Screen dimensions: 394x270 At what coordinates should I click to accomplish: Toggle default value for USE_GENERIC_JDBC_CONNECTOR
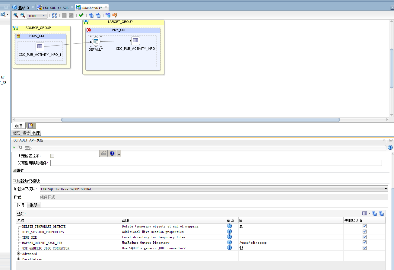point(364,248)
